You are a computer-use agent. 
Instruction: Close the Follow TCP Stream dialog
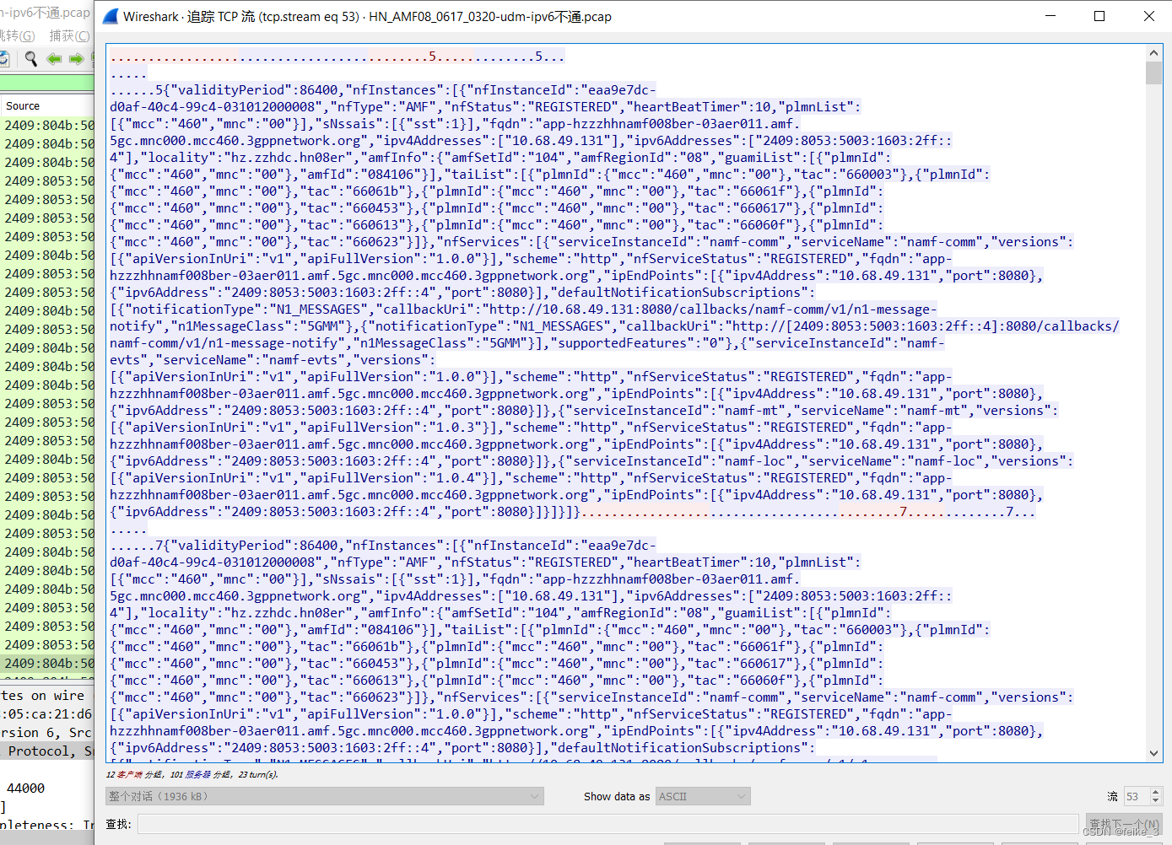[1149, 16]
